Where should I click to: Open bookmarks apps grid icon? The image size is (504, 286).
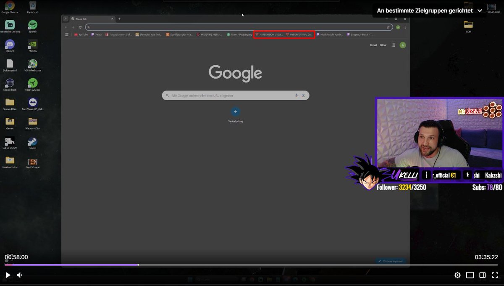(67, 34)
